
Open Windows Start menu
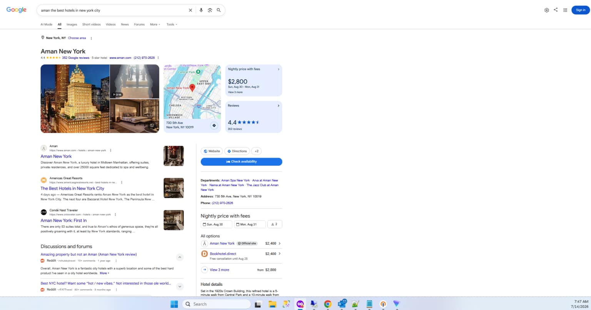(174, 304)
